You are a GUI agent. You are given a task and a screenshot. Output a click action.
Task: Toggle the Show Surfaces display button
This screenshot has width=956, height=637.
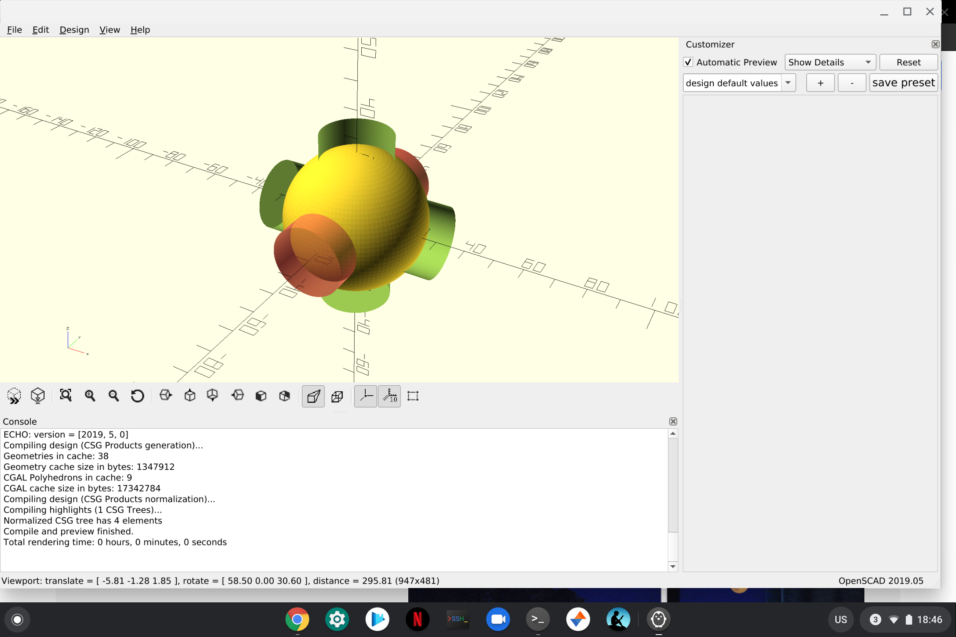click(313, 396)
